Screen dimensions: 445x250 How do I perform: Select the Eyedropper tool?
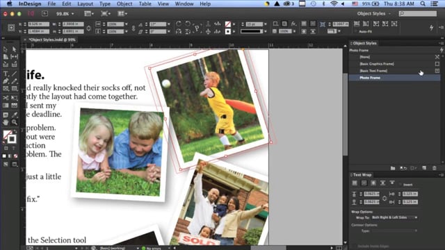click(x=14, y=115)
